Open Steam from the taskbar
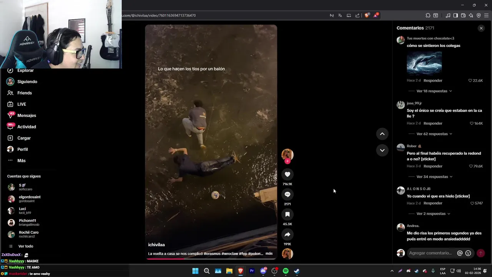This screenshot has width=492, height=277. tap(297, 271)
